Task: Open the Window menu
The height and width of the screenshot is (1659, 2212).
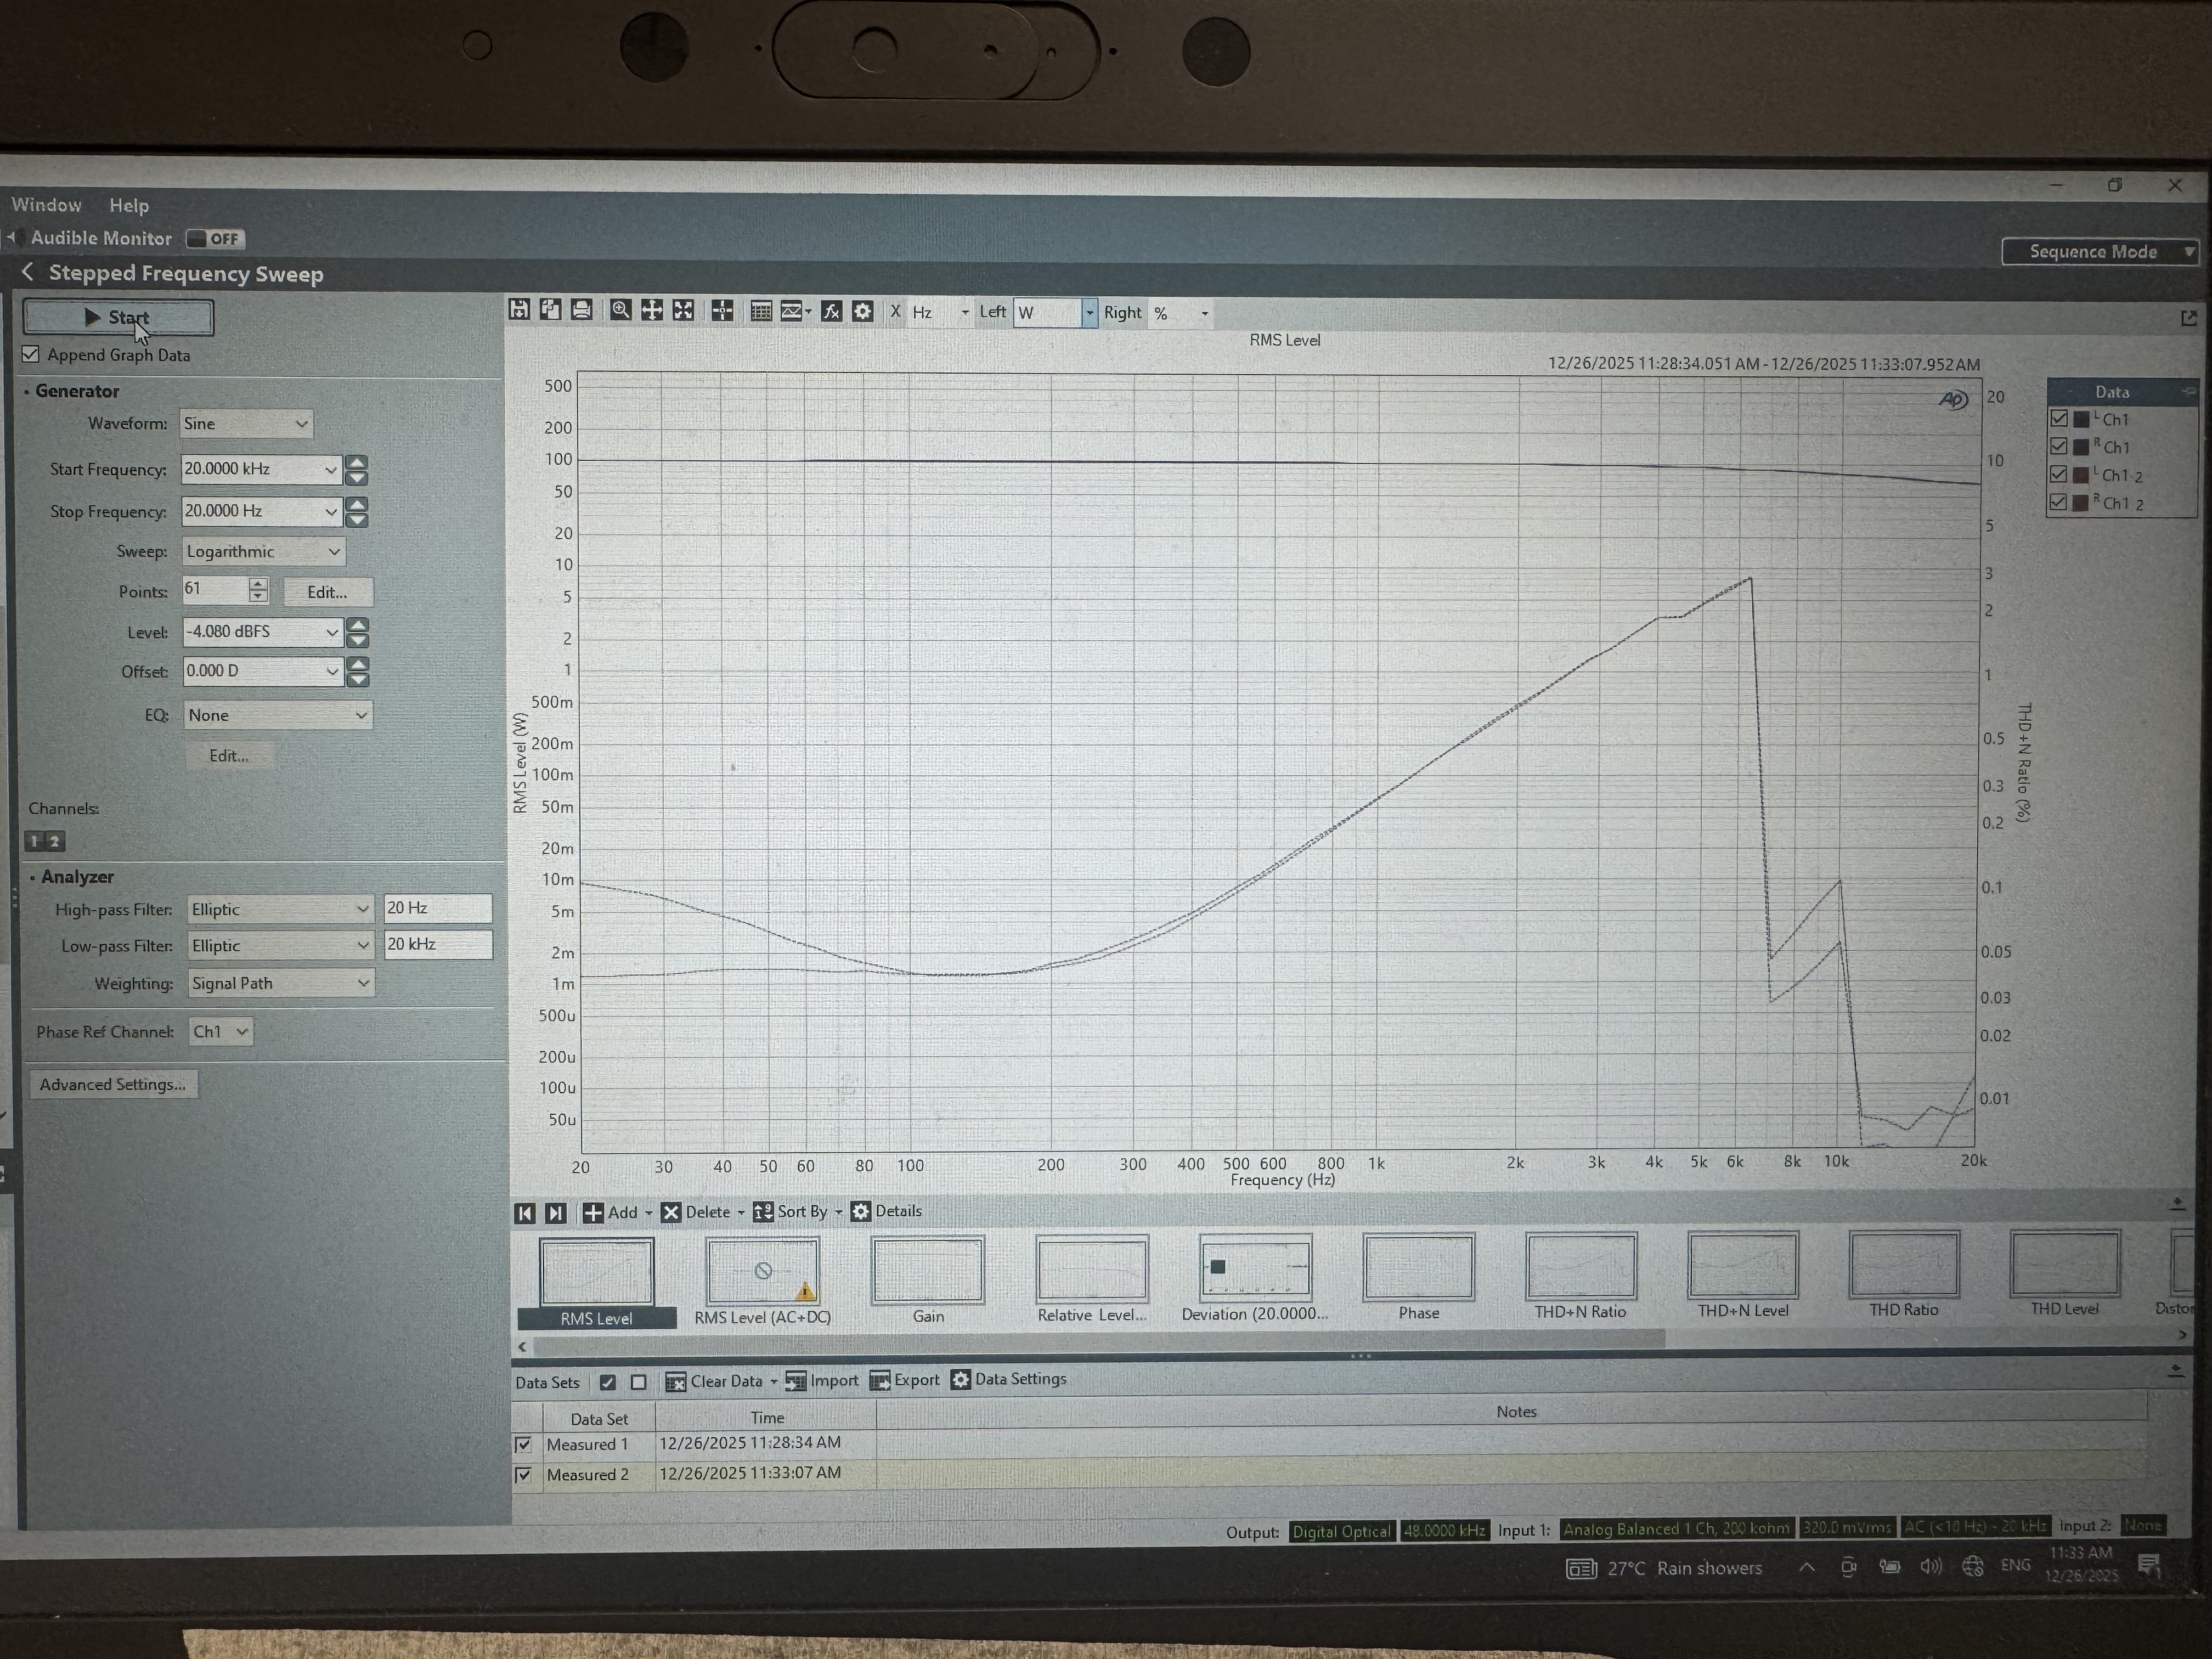Action: [46, 204]
